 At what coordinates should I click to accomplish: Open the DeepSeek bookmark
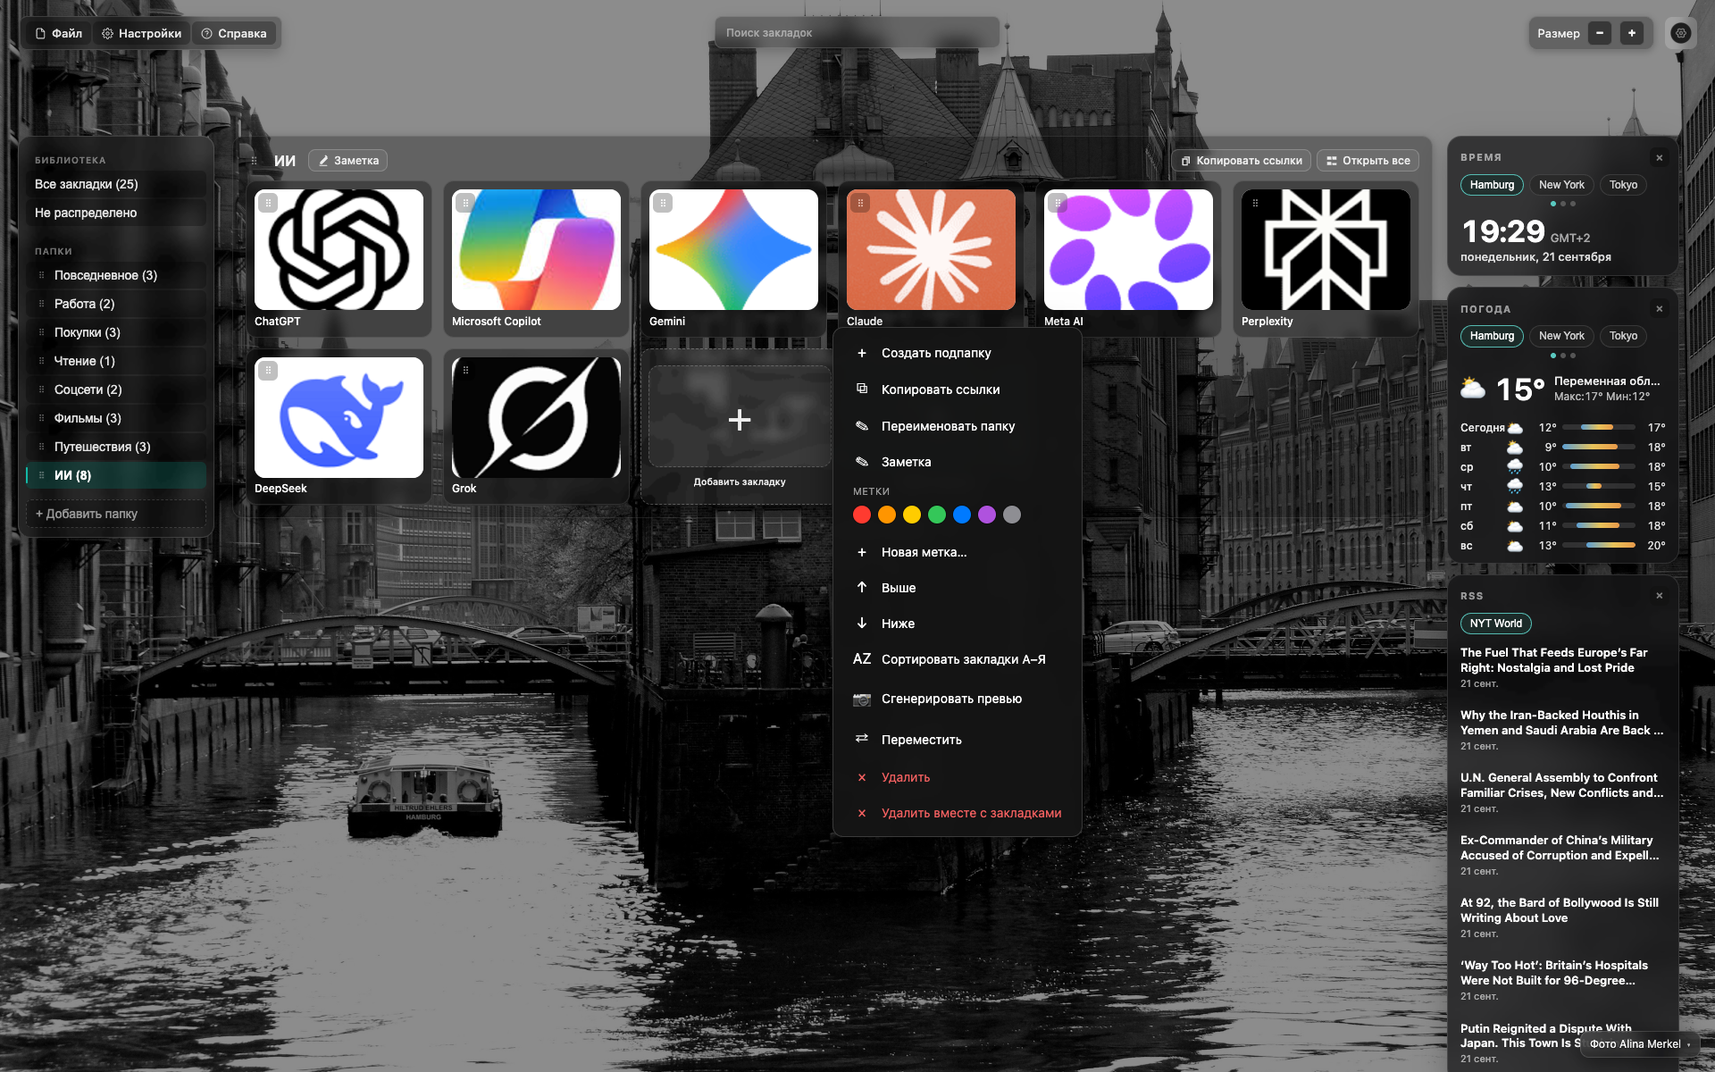(x=339, y=417)
